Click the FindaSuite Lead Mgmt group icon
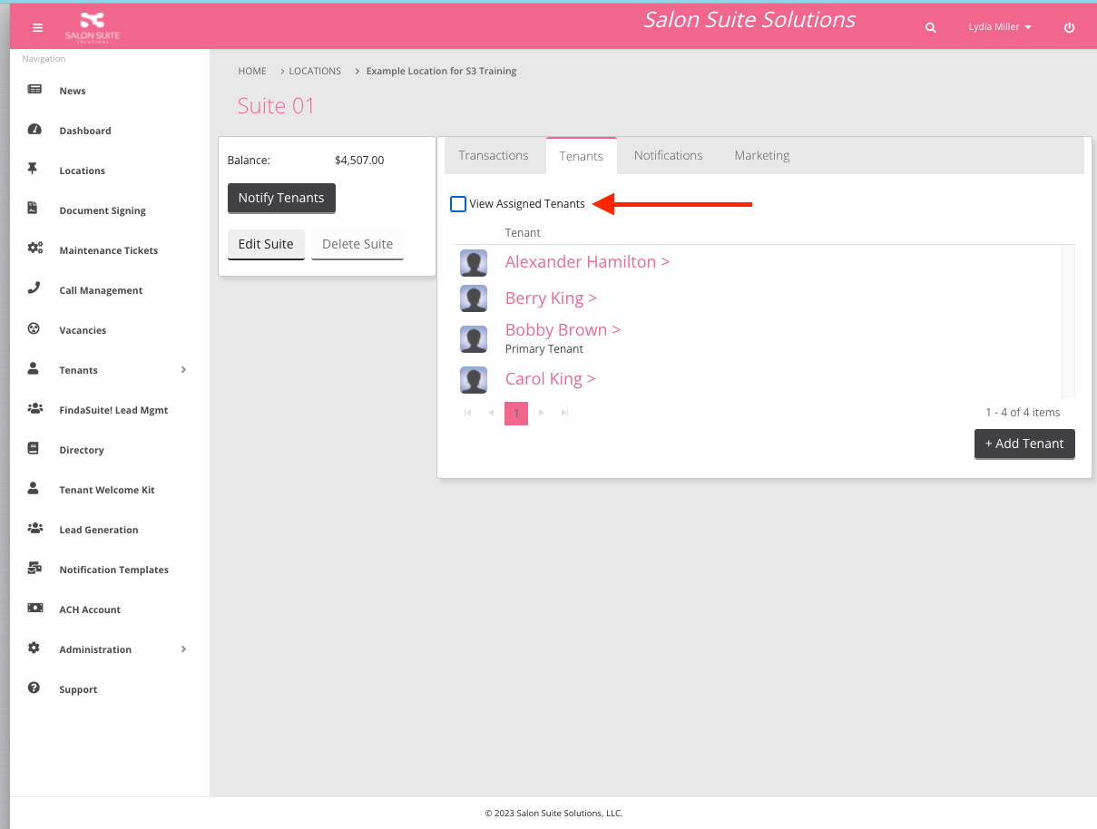The width and height of the screenshot is (1097, 829). pyautogui.click(x=34, y=409)
